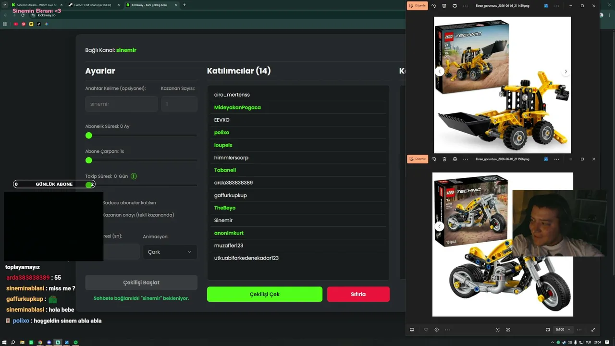Show file info in lower Photos window
This screenshot has height=346, width=615.
[x=436, y=330]
